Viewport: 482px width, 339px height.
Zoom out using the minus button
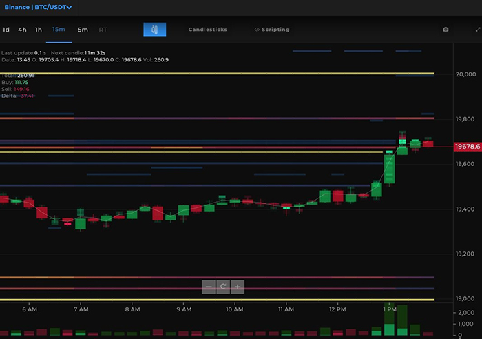tap(209, 287)
